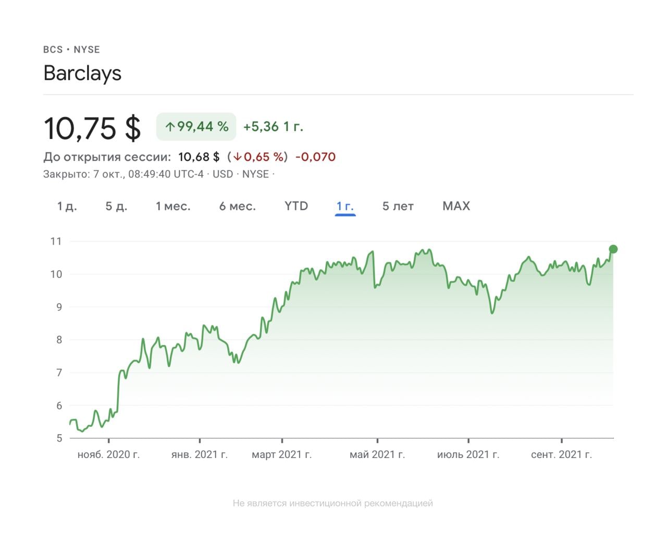Click the red 0,65 % decline value
This screenshot has width=667, height=533.
click(259, 157)
